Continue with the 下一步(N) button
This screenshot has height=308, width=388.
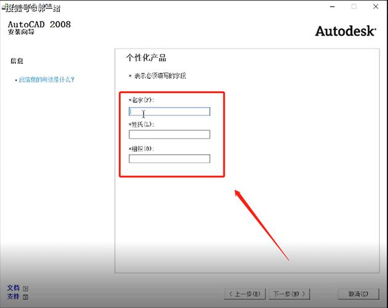pyautogui.click(x=289, y=294)
